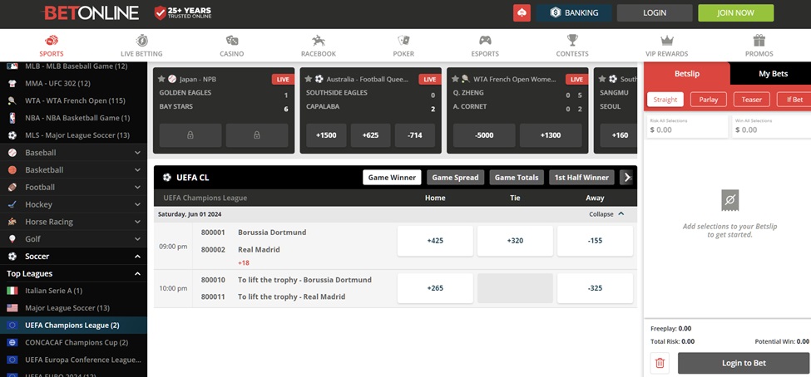
Task: Click the trash icon in betslip
Action: pyautogui.click(x=660, y=363)
